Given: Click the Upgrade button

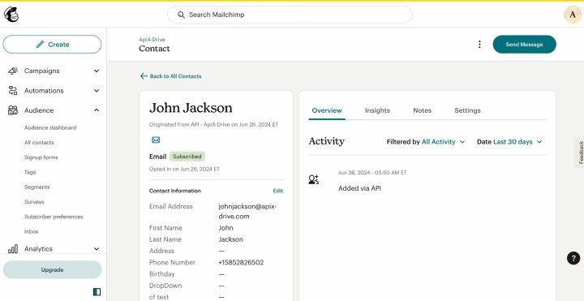Looking at the screenshot, I should click(52, 269).
